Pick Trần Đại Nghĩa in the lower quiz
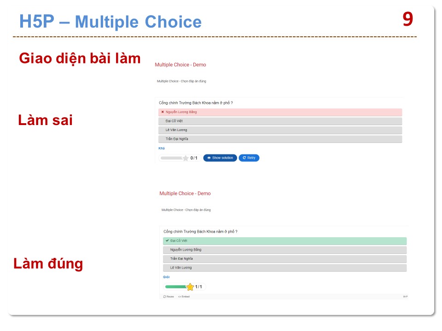The image size is (442, 331). [x=285, y=259]
